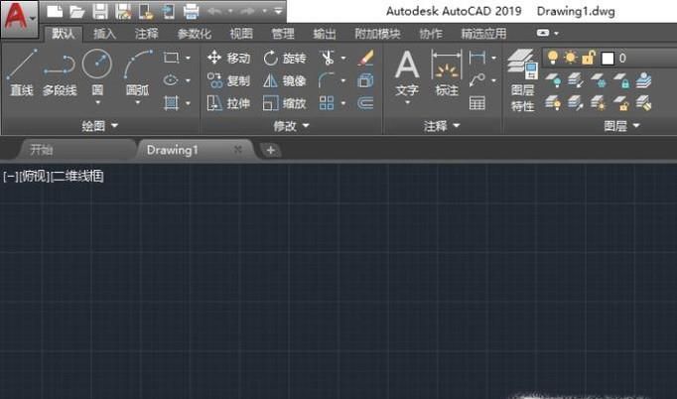The image size is (677, 399).
Task: Toggle layer lock padlock icon
Action: [x=590, y=59]
